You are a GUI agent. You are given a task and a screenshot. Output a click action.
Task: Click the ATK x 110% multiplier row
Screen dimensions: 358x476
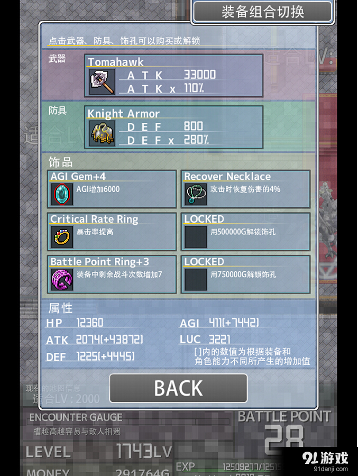click(x=166, y=89)
